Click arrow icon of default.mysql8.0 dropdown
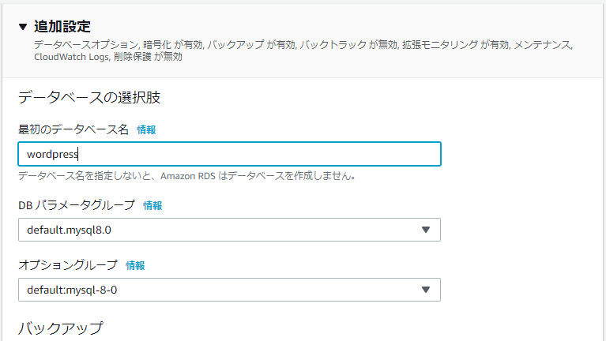 [425, 230]
